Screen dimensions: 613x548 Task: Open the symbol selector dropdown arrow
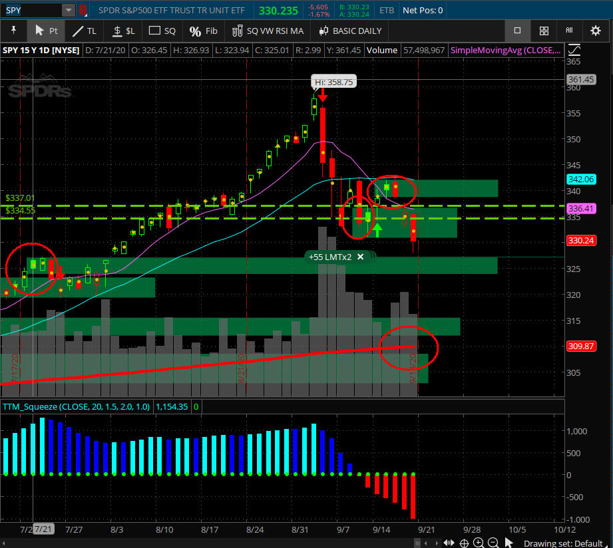[x=69, y=10]
